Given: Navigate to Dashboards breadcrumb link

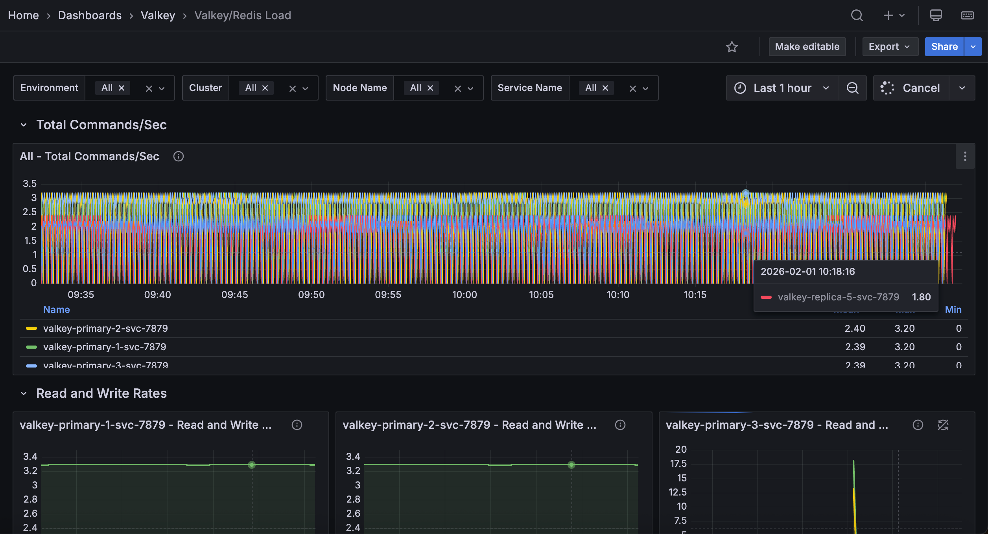Looking at the screenshot, I should coord(90,15).
